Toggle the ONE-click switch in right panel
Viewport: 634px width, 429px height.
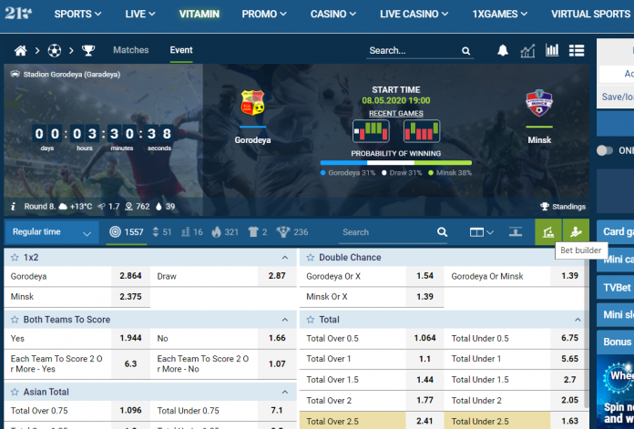click(605, 151)
